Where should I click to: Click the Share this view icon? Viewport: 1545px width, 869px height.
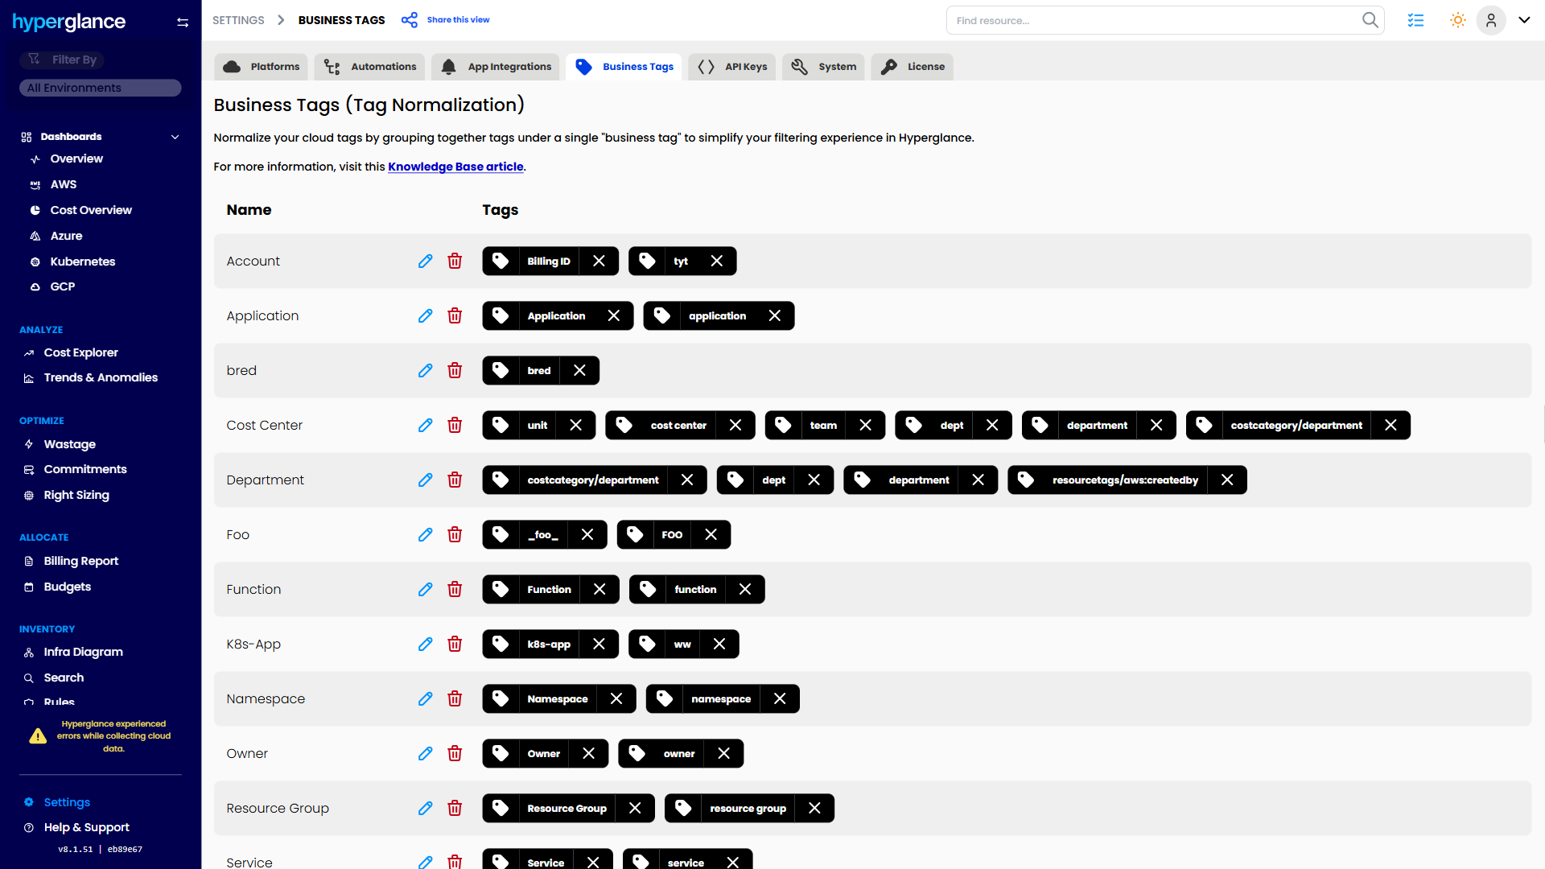coord(410,20)
